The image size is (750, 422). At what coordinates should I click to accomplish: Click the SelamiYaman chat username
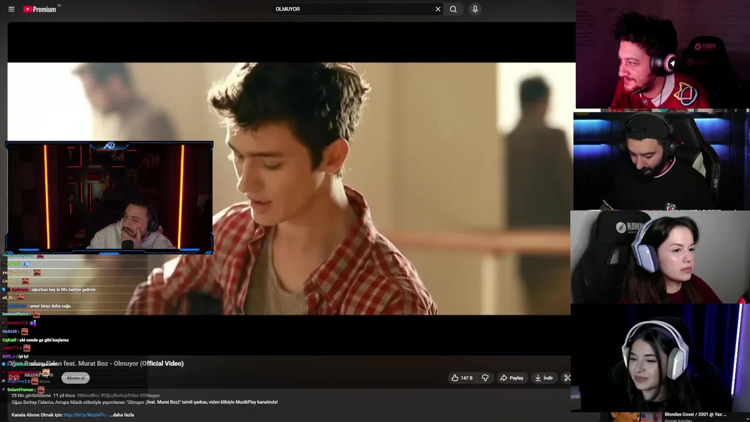click(x=21, y=390)
